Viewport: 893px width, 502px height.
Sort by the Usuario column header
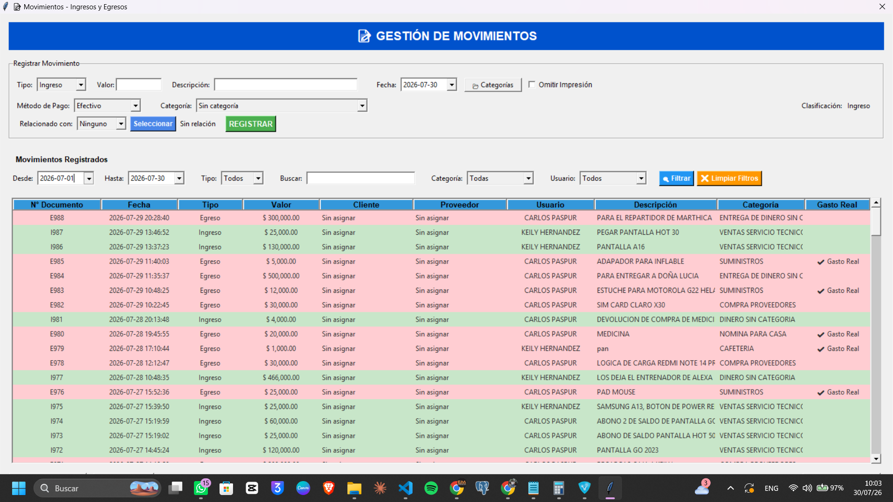click(x=550, y=205)
